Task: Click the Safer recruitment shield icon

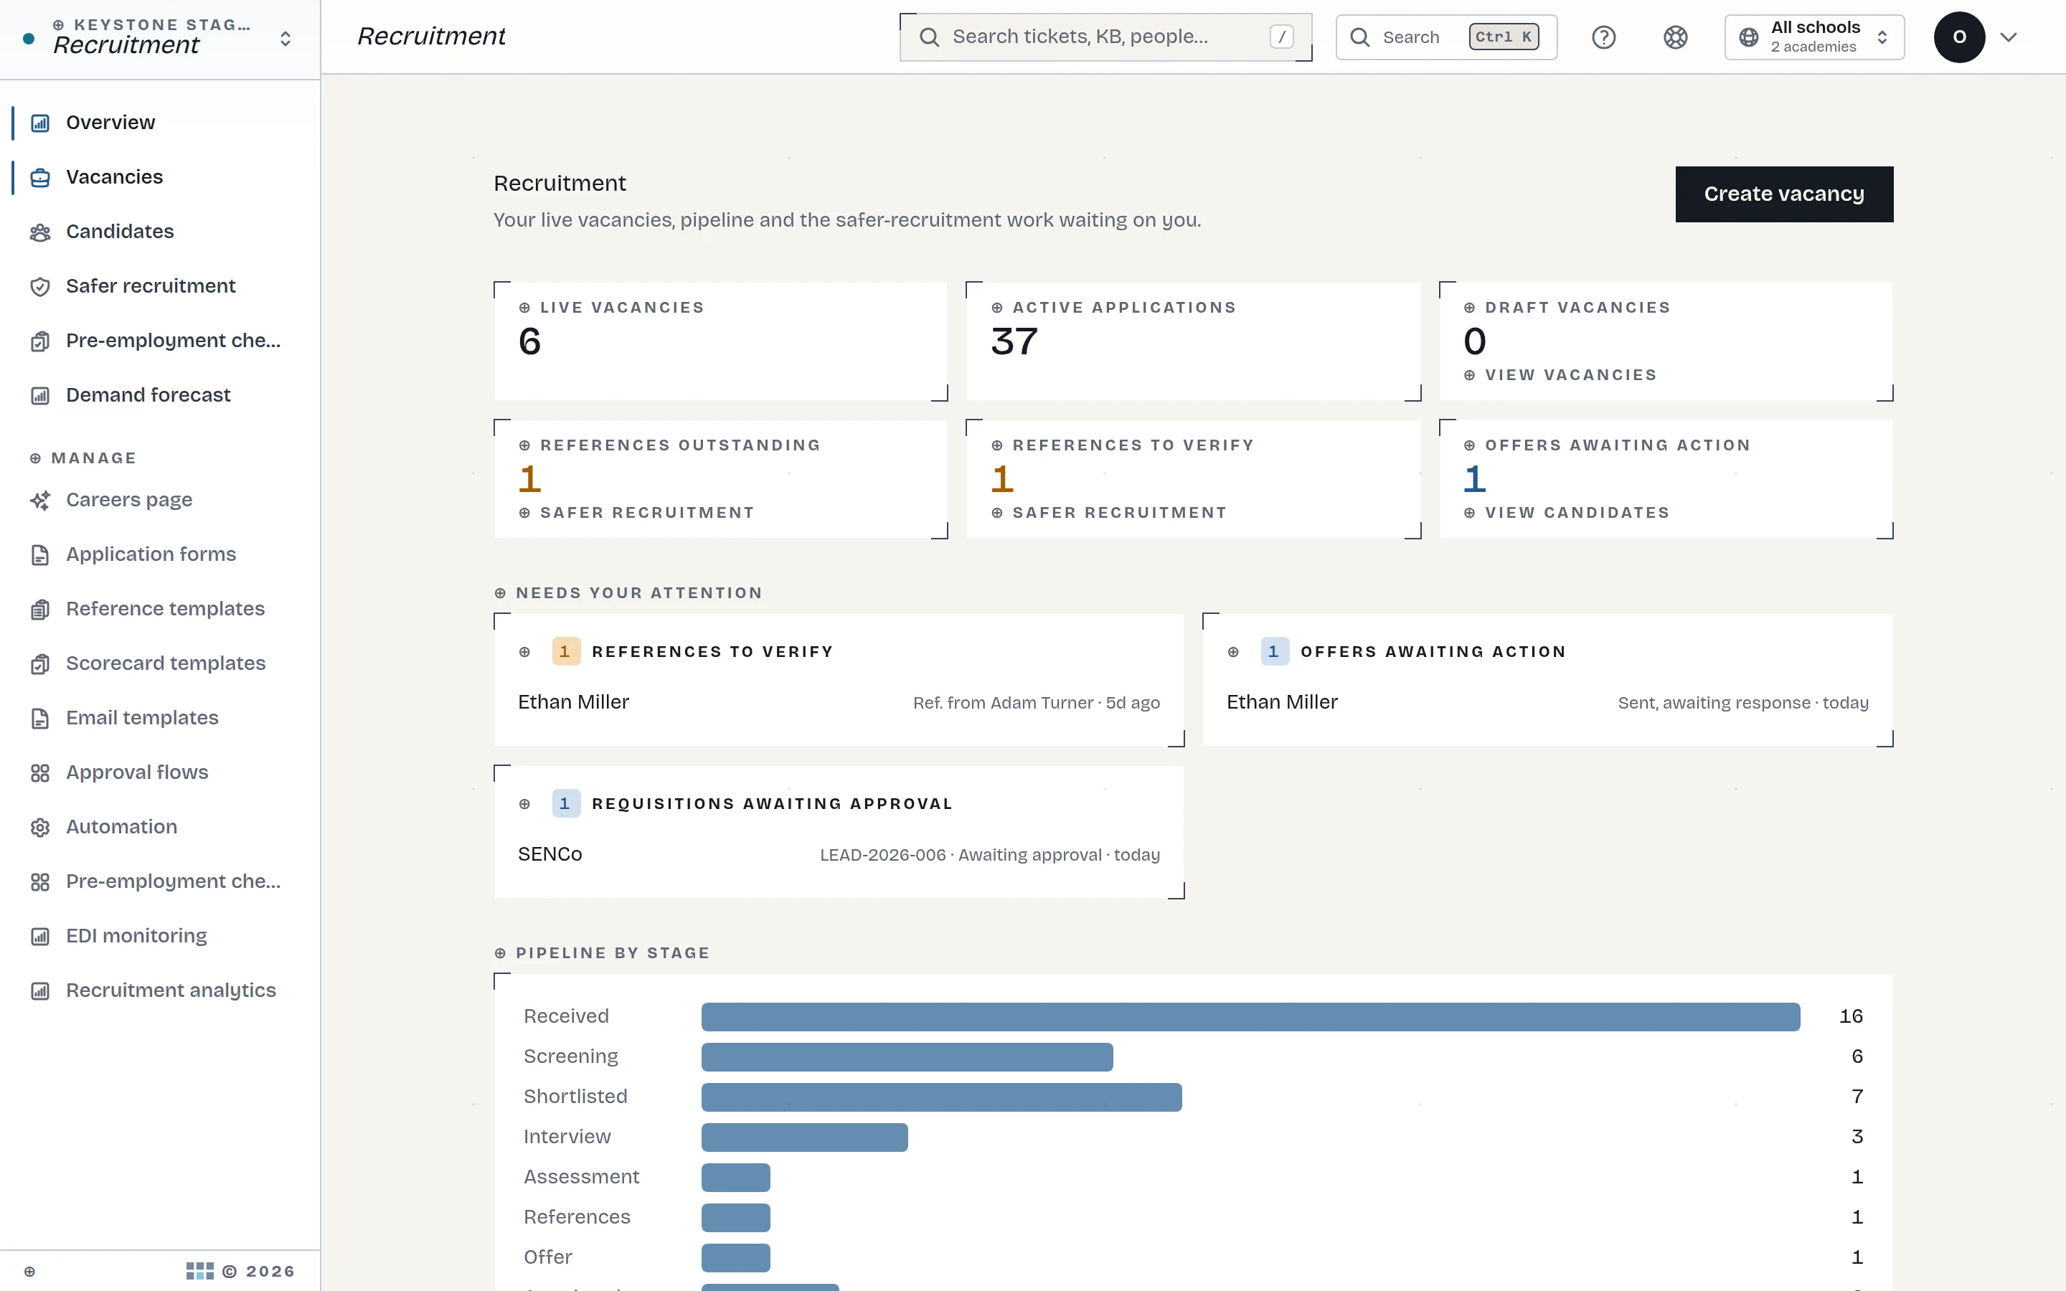Action: pos(40,287)
